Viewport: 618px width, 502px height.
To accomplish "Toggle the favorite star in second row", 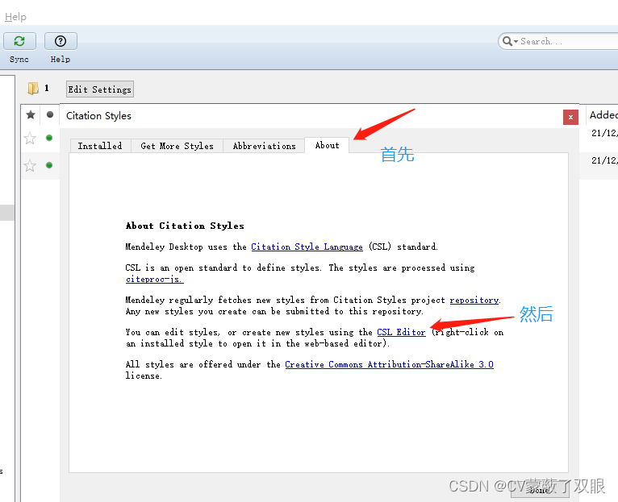I will [x=30, y=165].
